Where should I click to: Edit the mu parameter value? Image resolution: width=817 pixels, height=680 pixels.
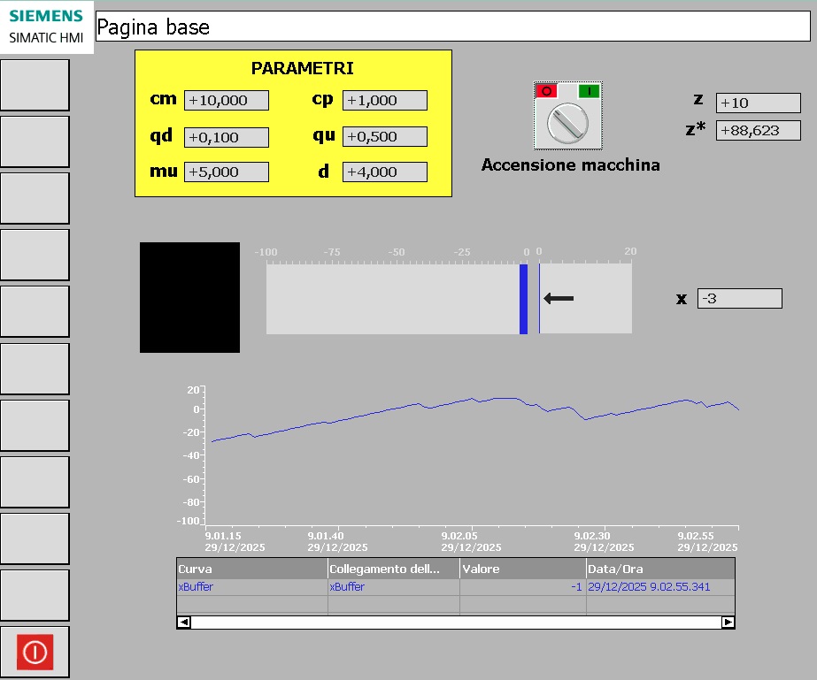point(226,172)
